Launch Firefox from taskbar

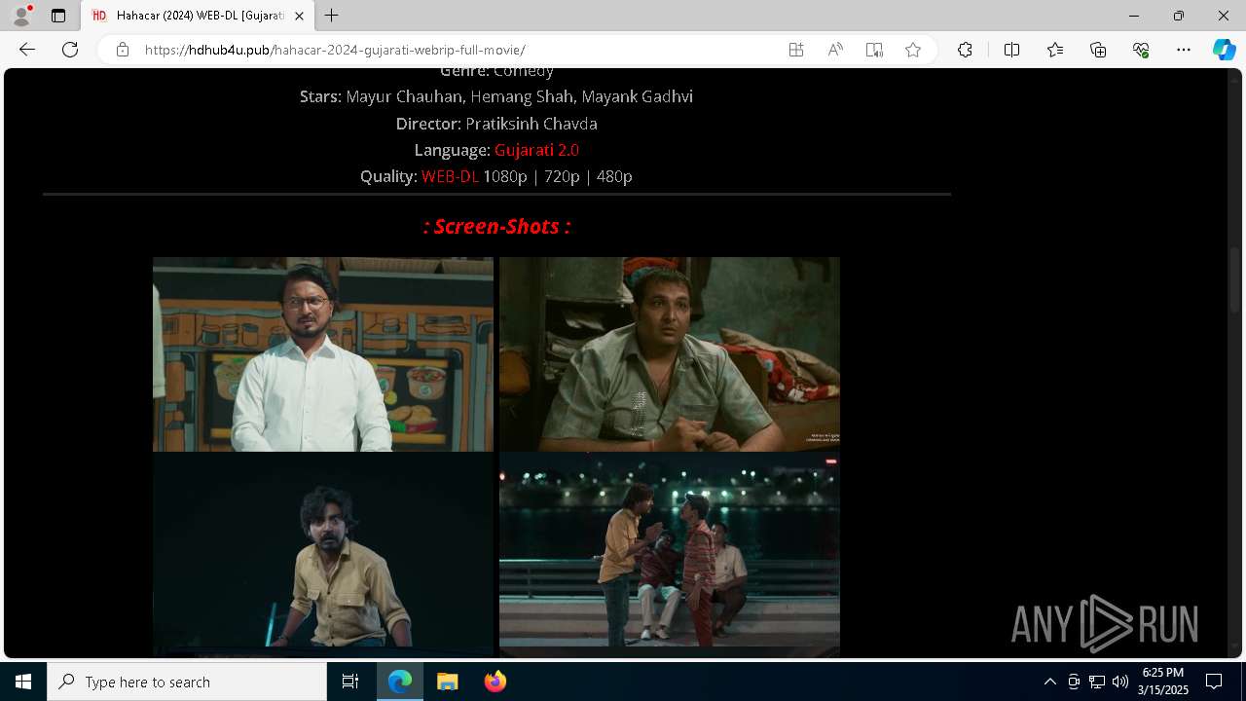[495, 682]
